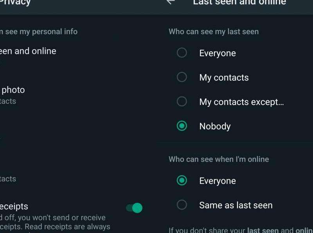Image resolution: width=313 pixels, height=233 pixels.
Task: Pick the My contacts except… option
Action: [x=182, y=102]
